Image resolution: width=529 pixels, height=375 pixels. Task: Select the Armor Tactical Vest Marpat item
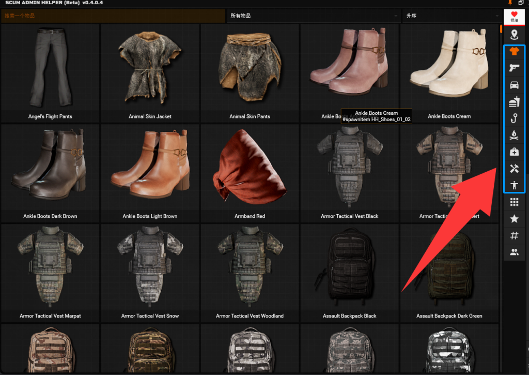tap(50, 273)
